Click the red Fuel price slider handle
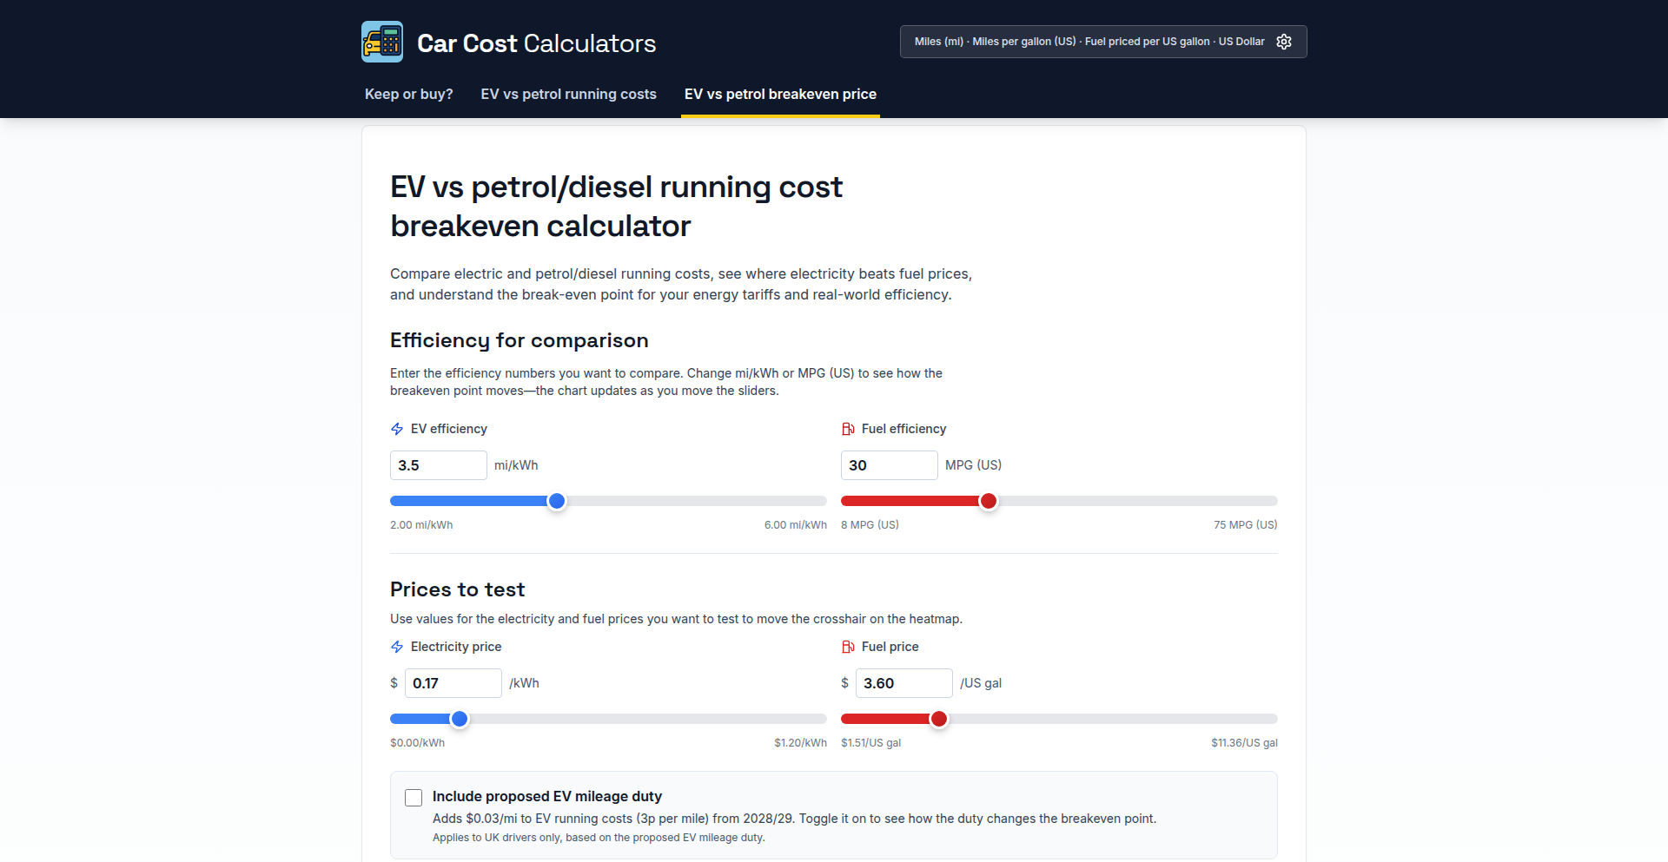This screenshot has width=1668, height=862. (939, 719)
